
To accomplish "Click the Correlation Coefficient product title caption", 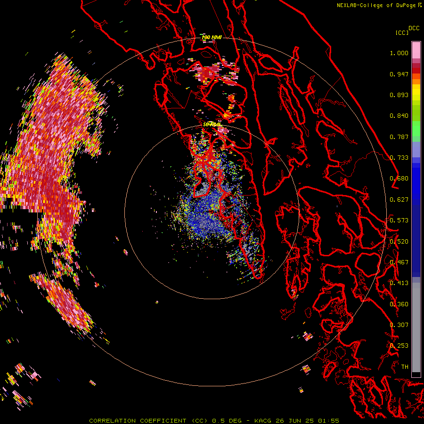I will click(x=214, y=421).
